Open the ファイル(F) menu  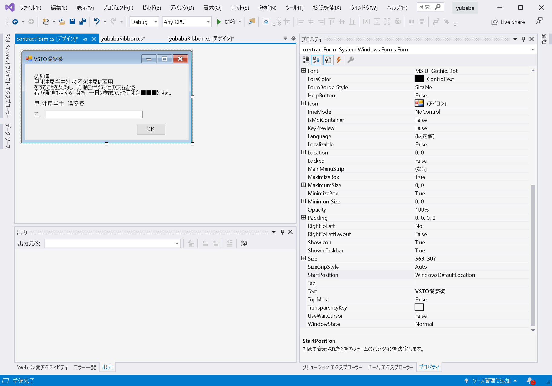point(31,8)
